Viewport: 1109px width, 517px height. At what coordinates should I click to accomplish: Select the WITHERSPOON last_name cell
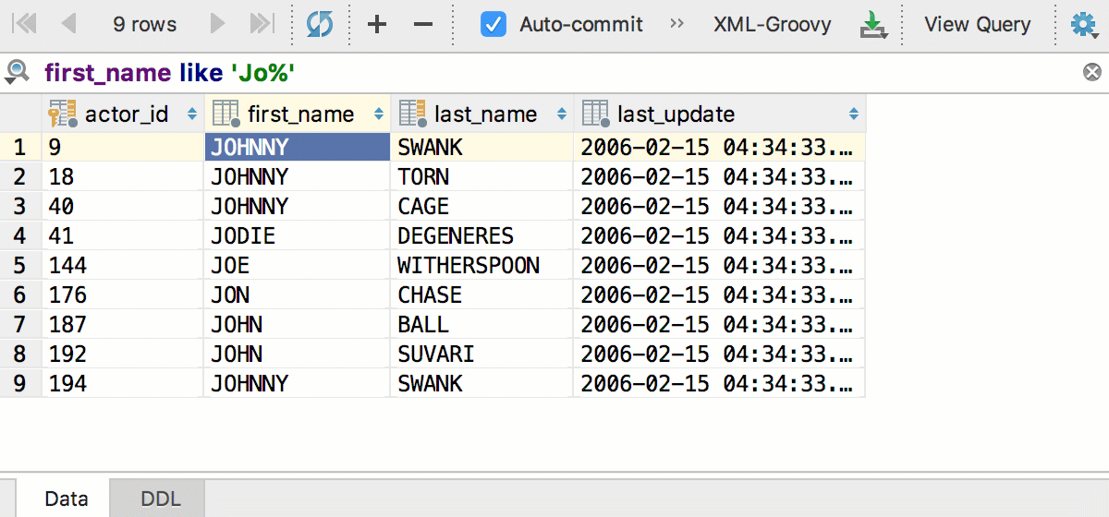tap(469, 266)
